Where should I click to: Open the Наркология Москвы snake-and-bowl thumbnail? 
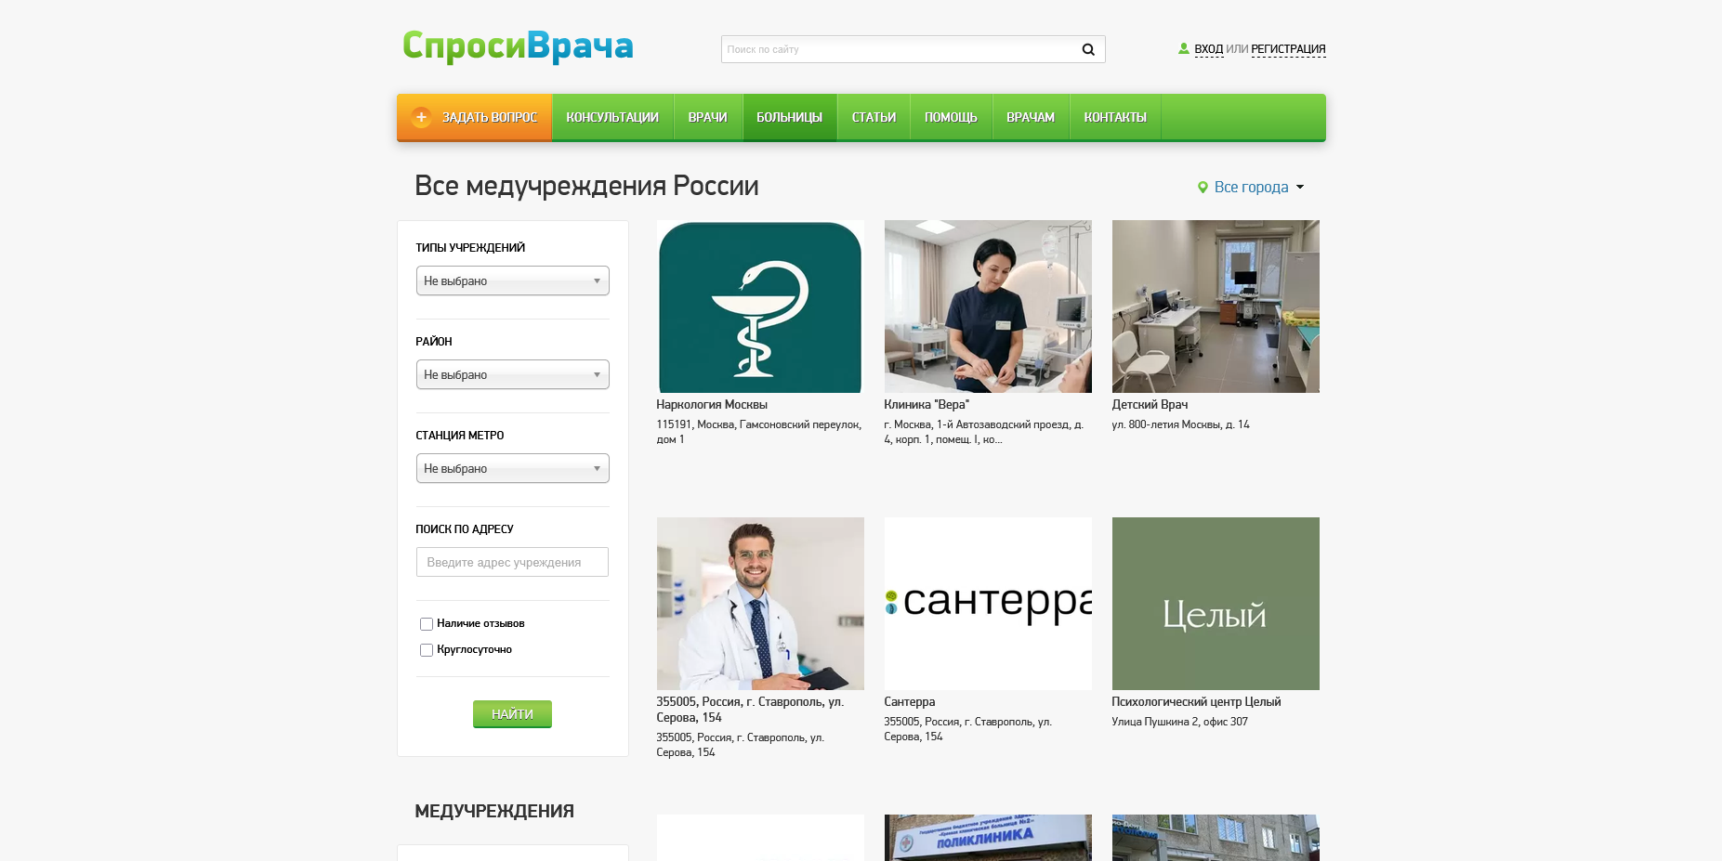pyautogui.click(x=760, y=307)
